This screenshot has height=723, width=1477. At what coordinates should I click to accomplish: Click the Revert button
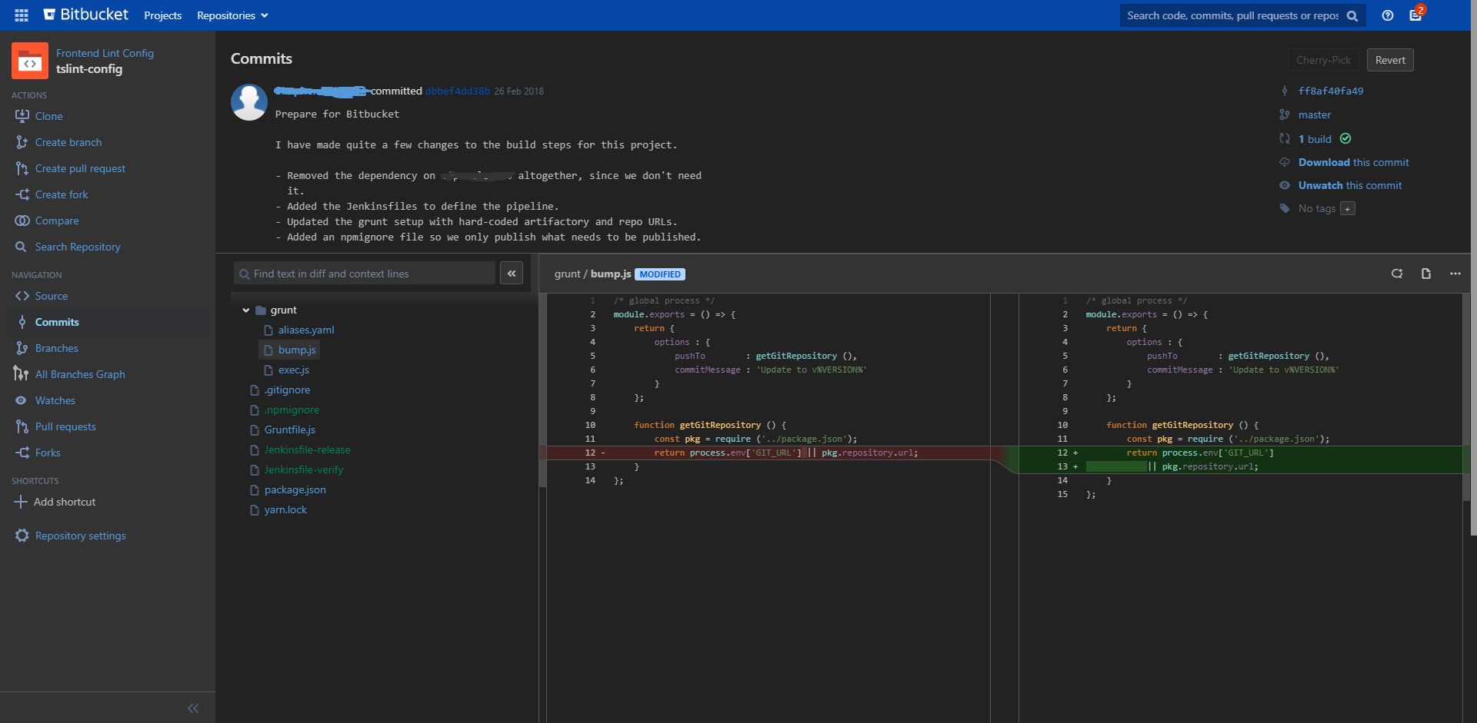(x=1389, y=60)
